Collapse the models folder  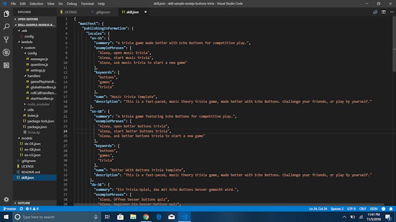27,138
